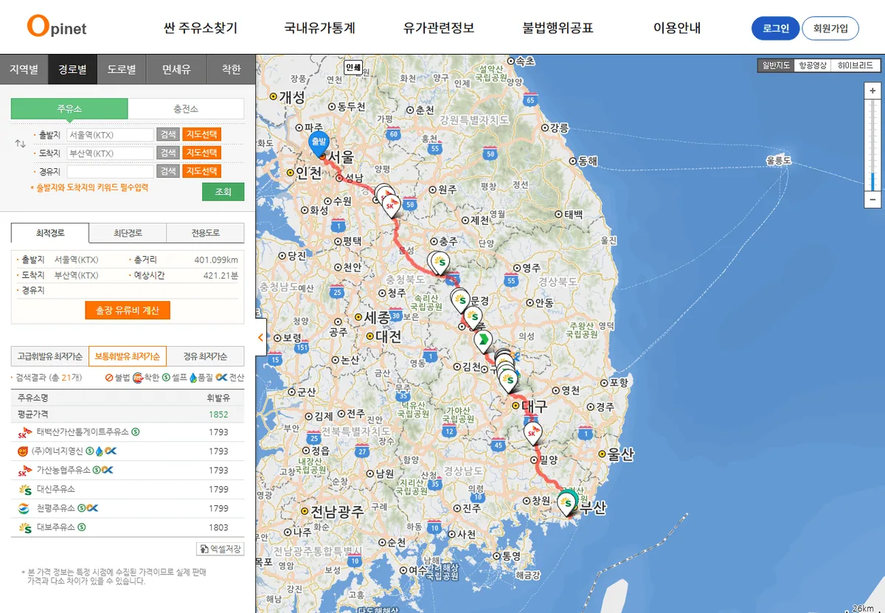Click the green chevron station pin on map

click(x=482, y=341)
